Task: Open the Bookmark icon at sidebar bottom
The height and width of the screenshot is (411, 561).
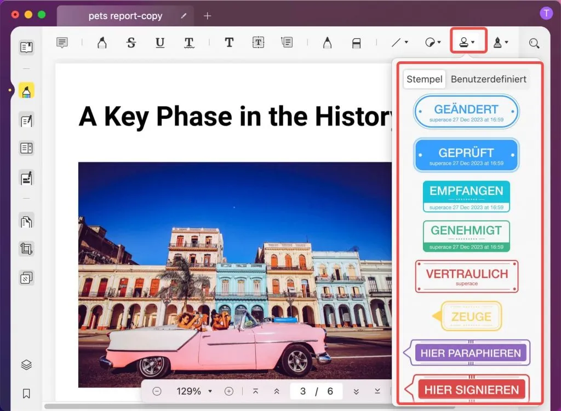Action: click(x=26, y=393)
